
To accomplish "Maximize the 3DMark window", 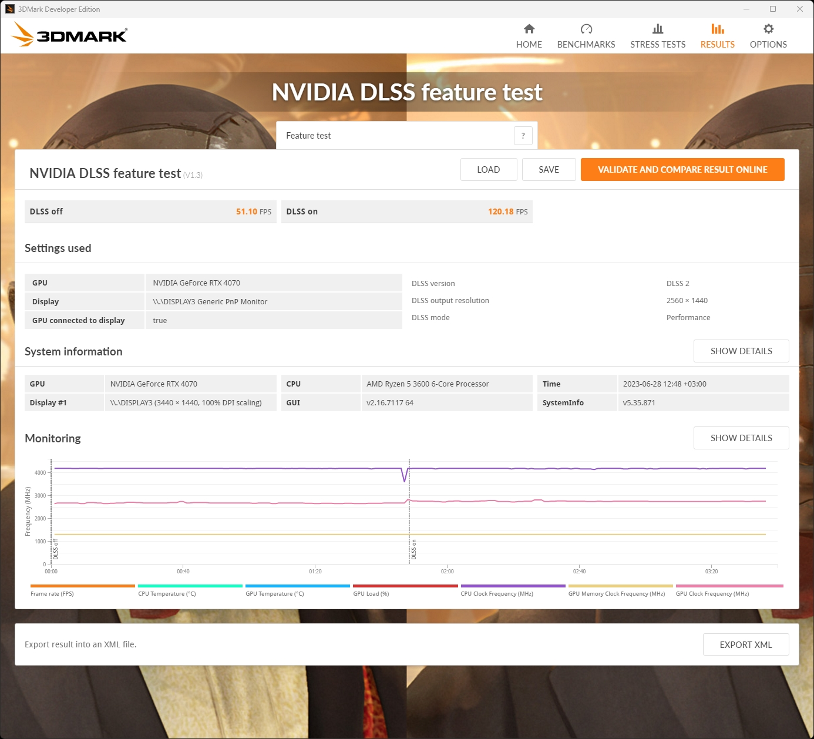I will tap(773, 9).
